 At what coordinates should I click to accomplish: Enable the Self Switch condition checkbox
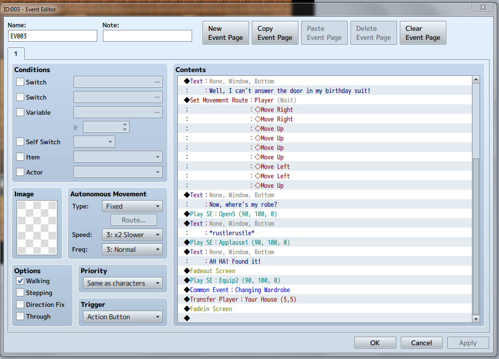(20, 142)
